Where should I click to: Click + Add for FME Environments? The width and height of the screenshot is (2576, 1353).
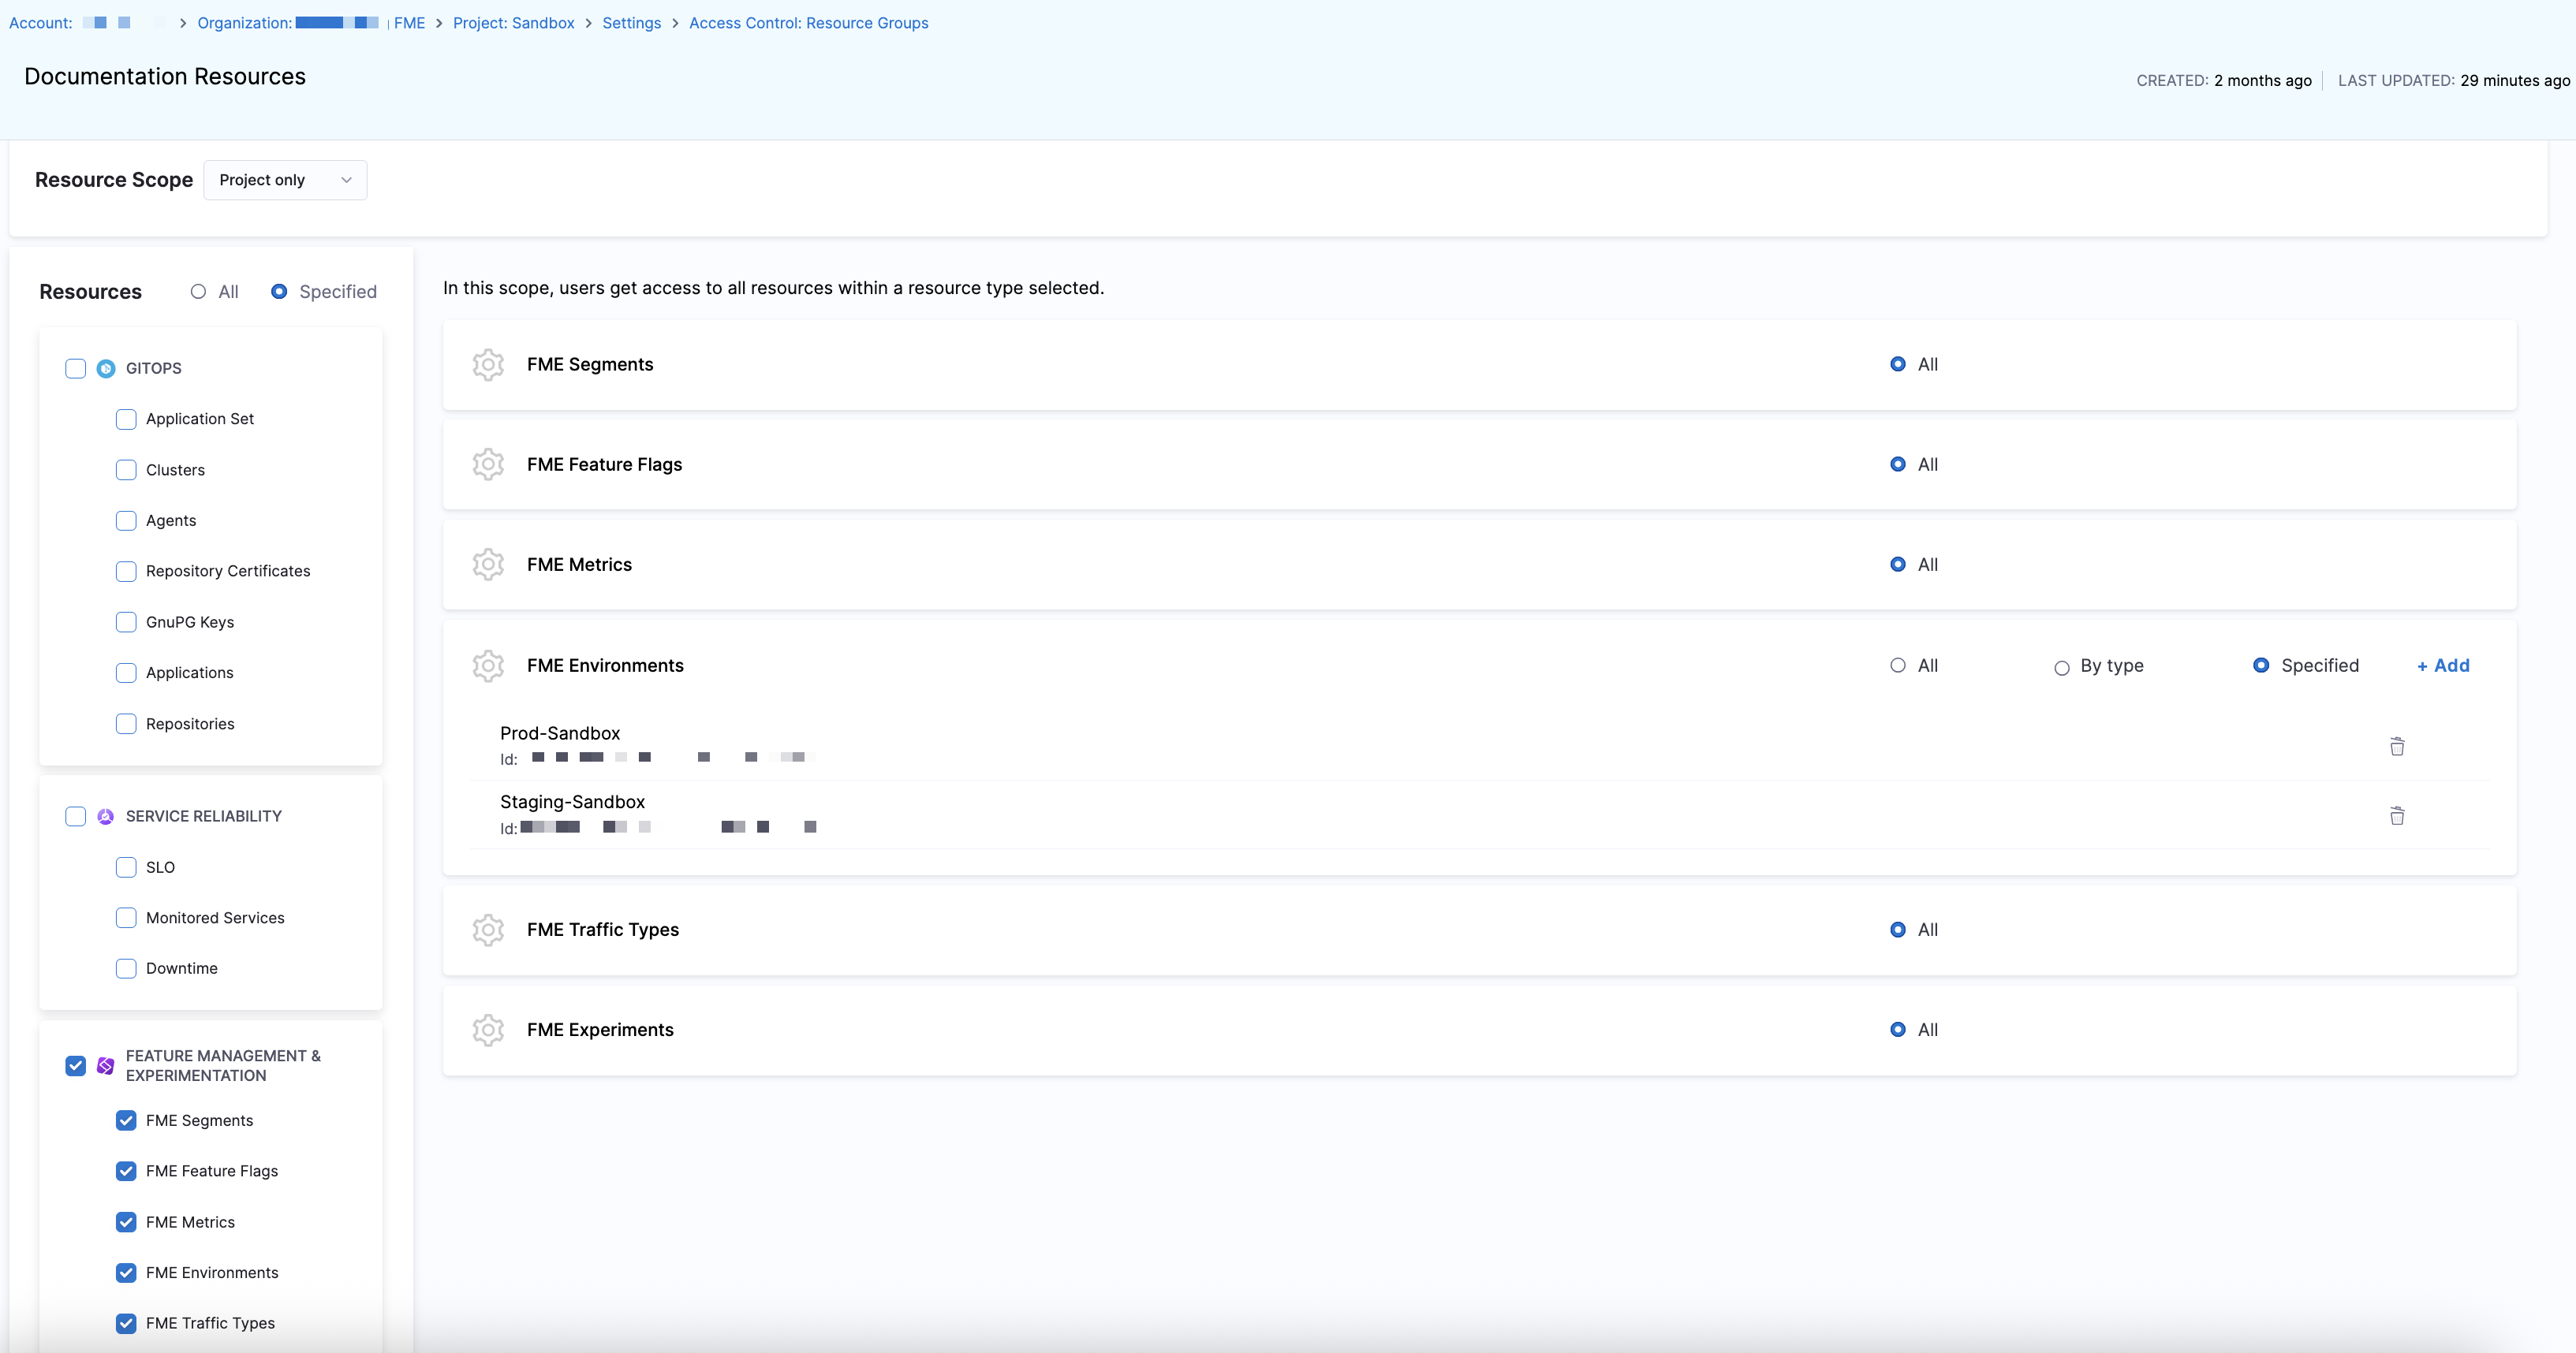click(x=2442, y=666)
